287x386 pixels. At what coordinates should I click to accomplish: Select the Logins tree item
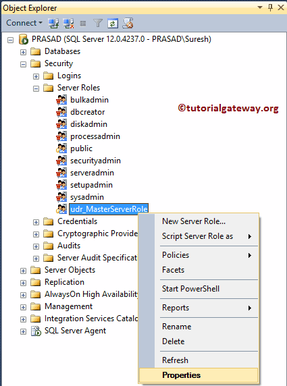70,76
